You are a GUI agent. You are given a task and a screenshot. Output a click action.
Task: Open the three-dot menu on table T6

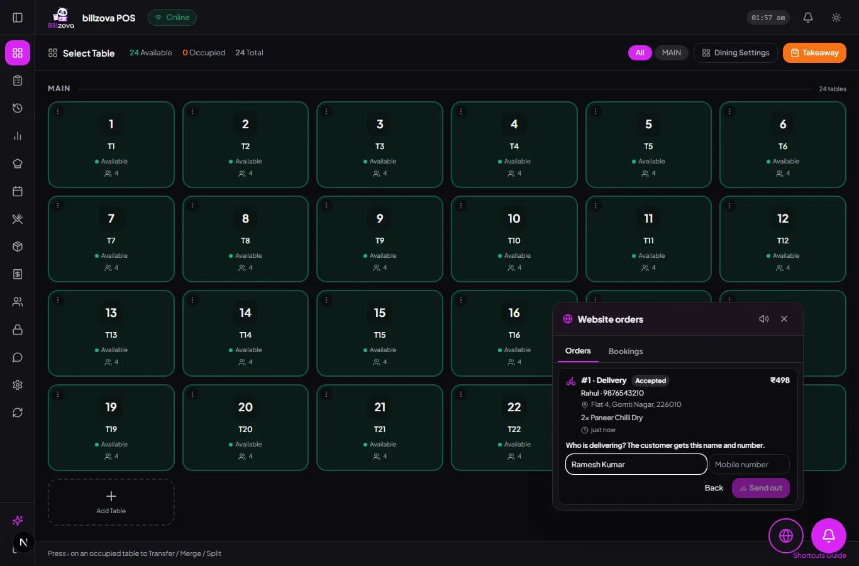pyautogui.click(x=729, y=111)
